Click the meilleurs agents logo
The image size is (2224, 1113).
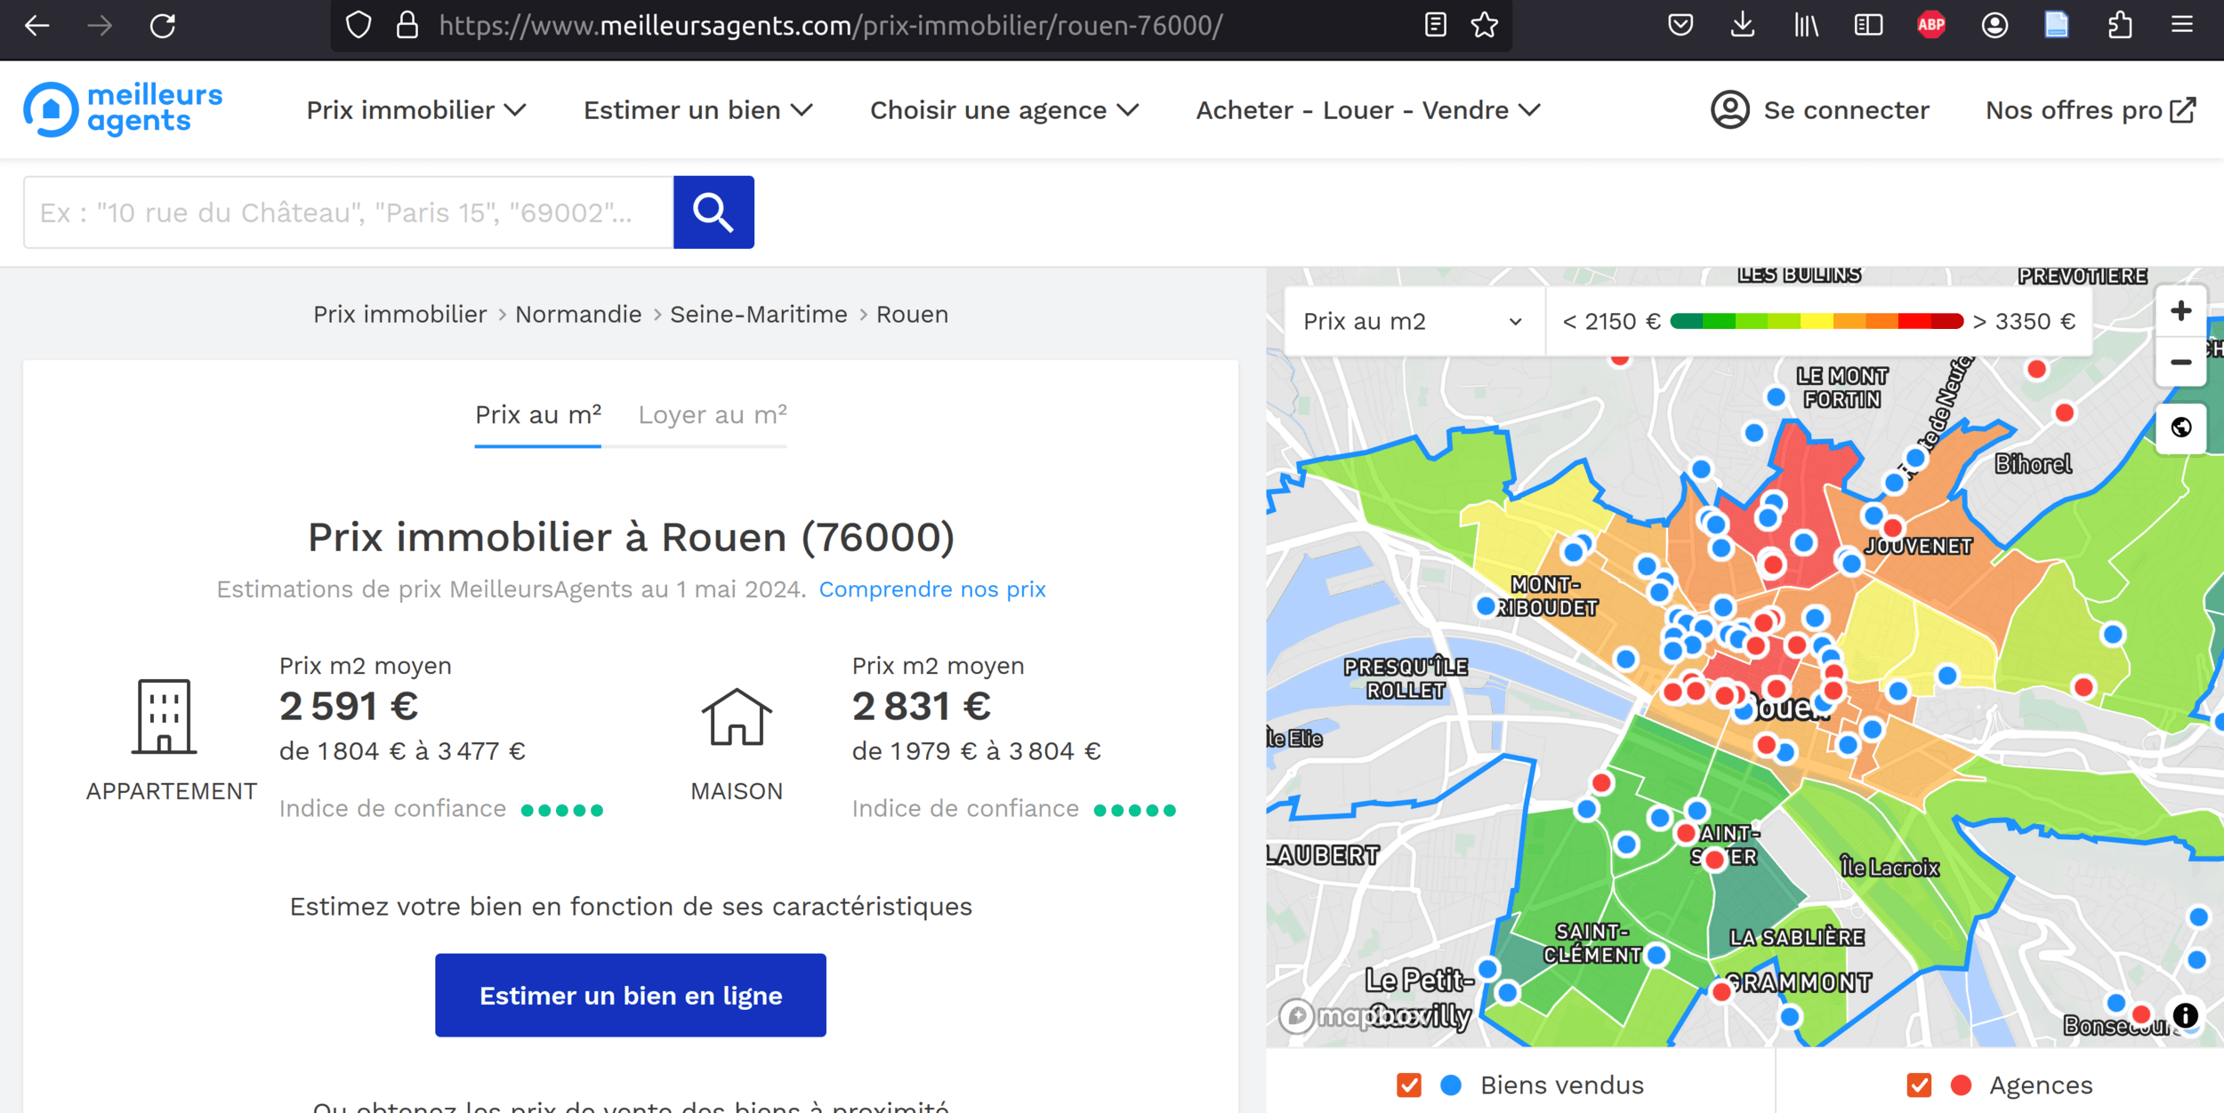[123, 109]
